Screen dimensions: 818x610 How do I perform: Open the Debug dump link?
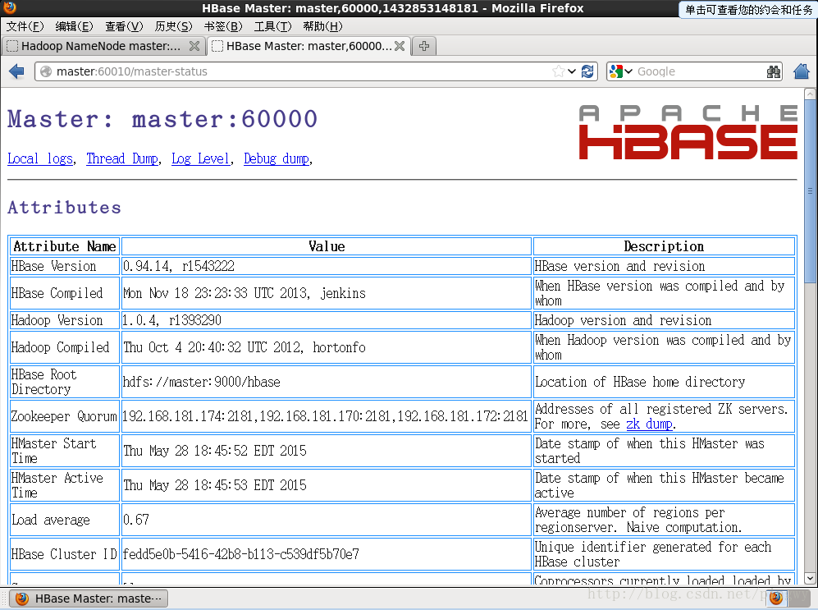(x=276, y=158)
